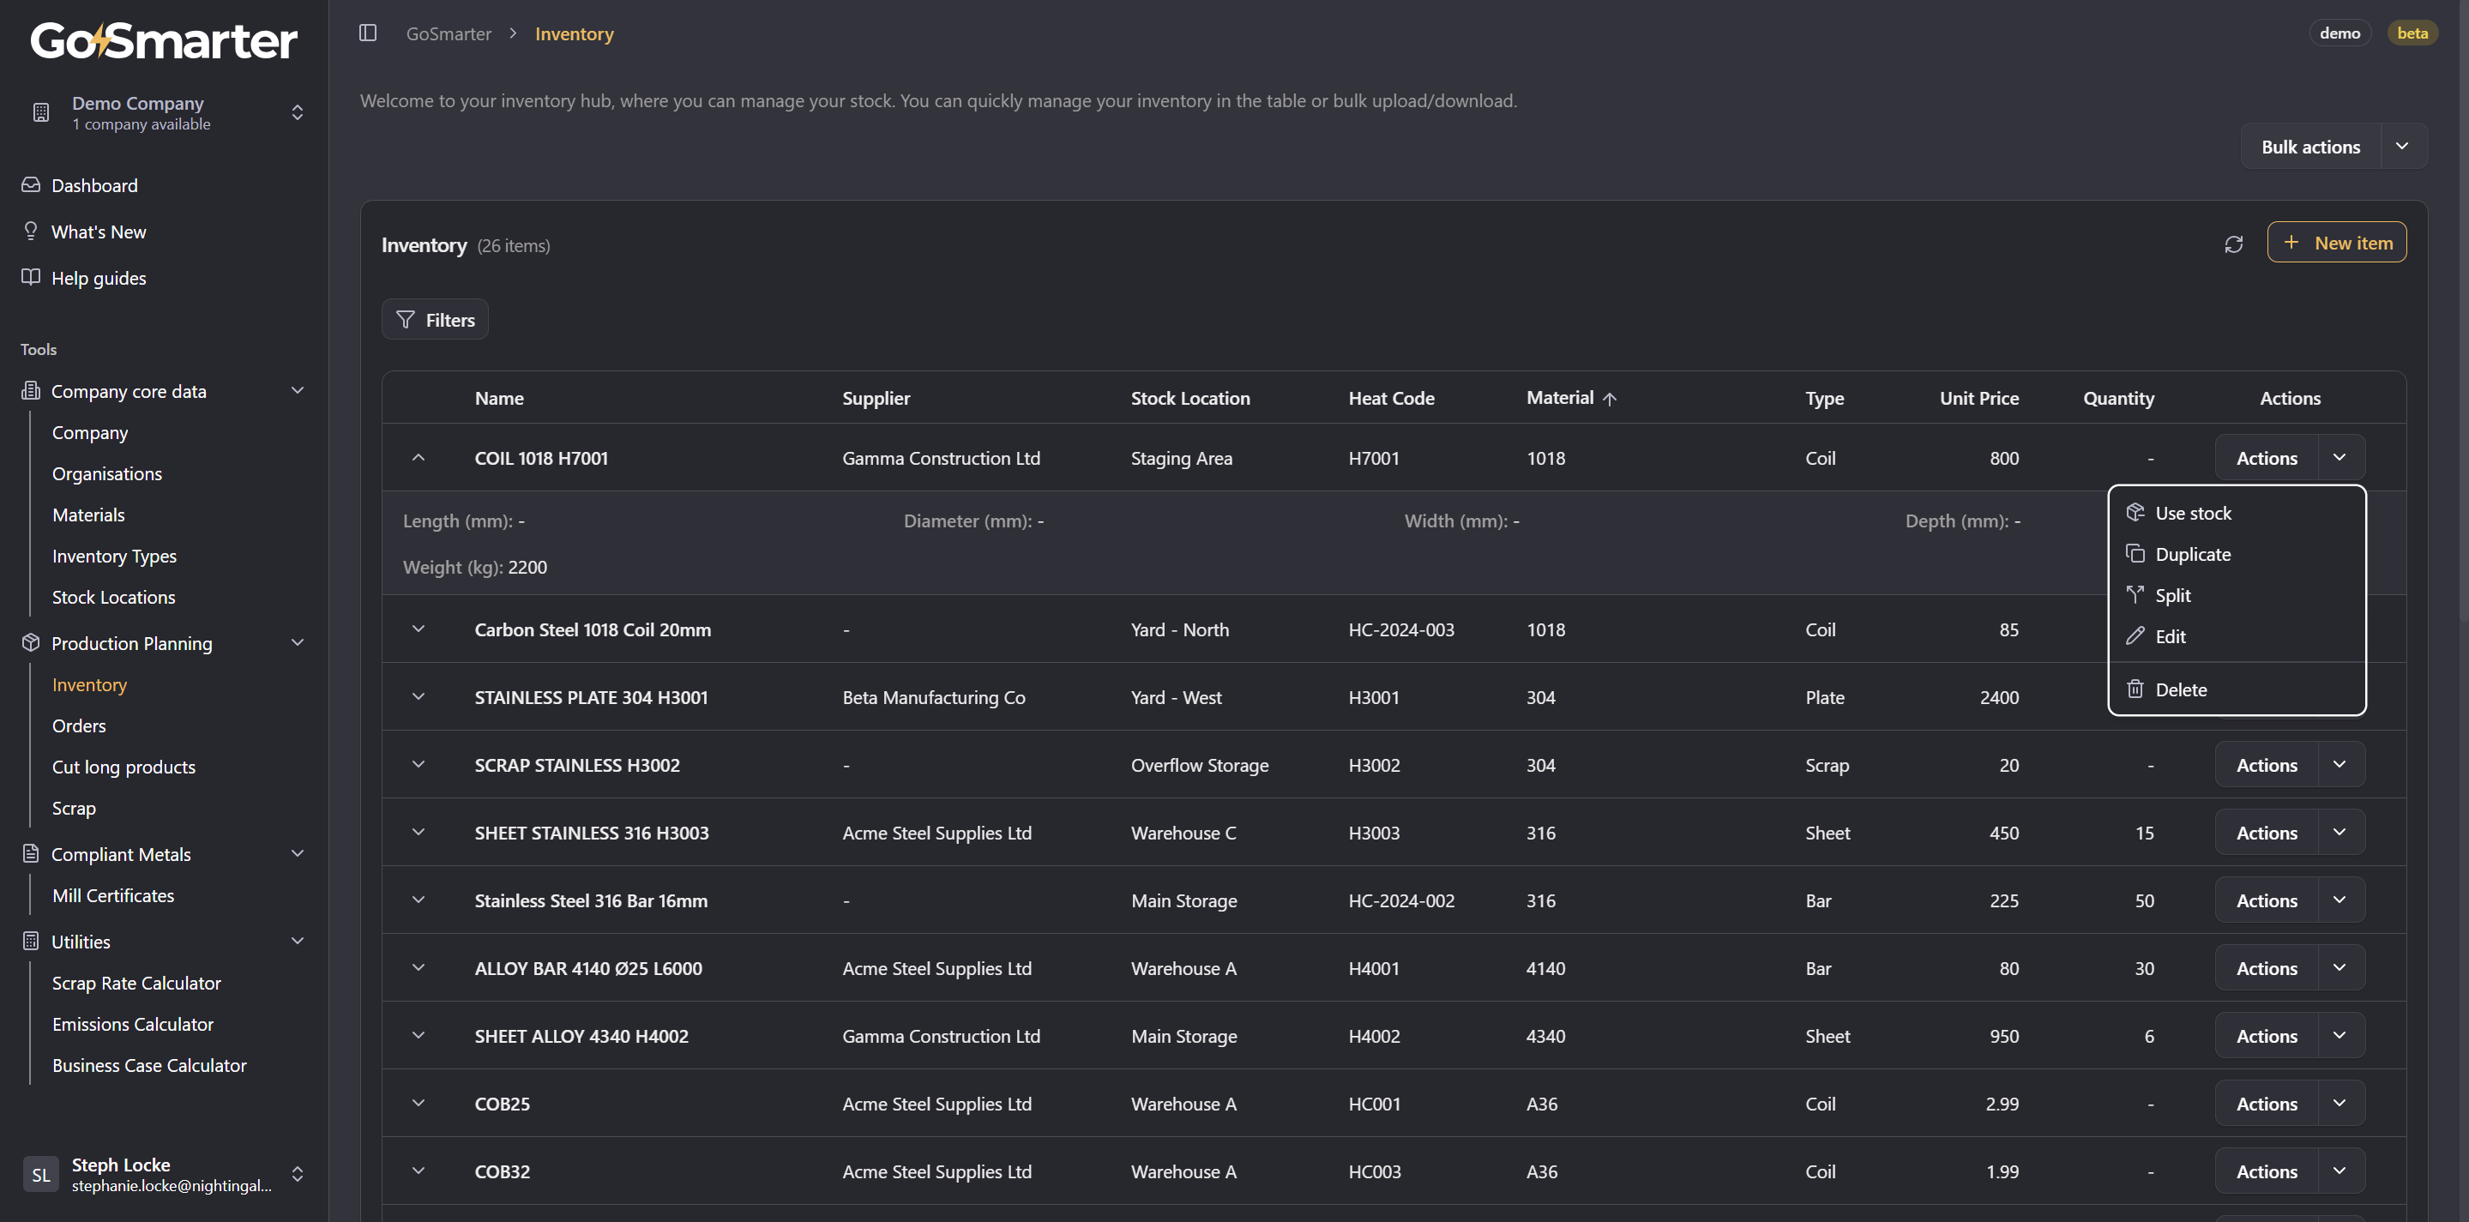The image size is (2469, 1222).
Task: Select Use stock from the menu
Action: click(x=2192, y=514)
